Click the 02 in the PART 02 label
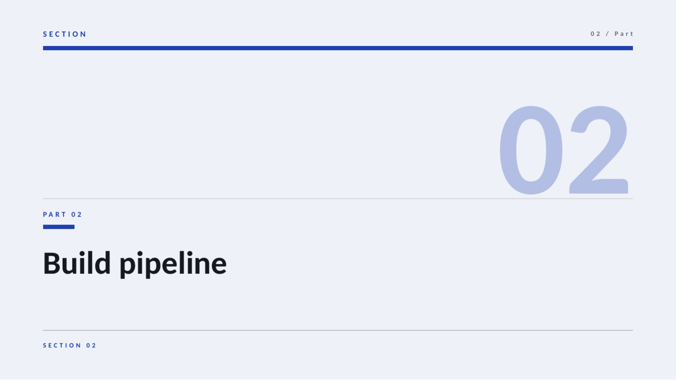This screenshot has width=676, height=380. click(76, 214)
